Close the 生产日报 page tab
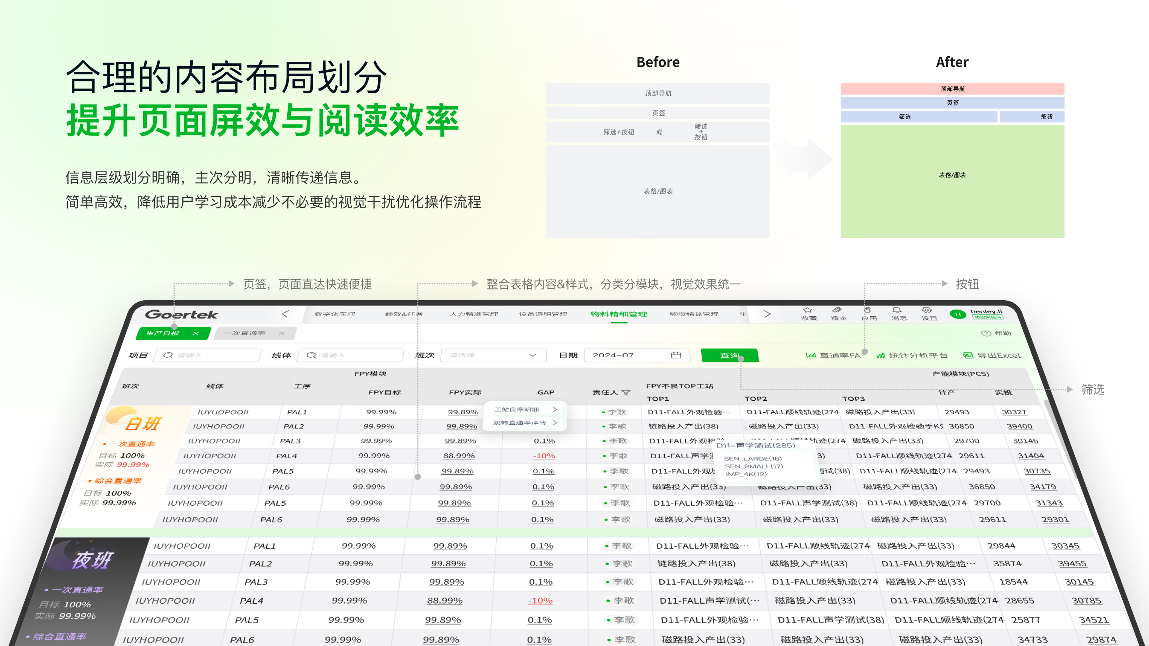1149x646 pixels. tap(196, 333)
